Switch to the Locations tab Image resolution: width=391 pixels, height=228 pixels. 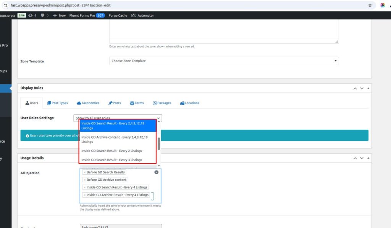coord(189,103)
